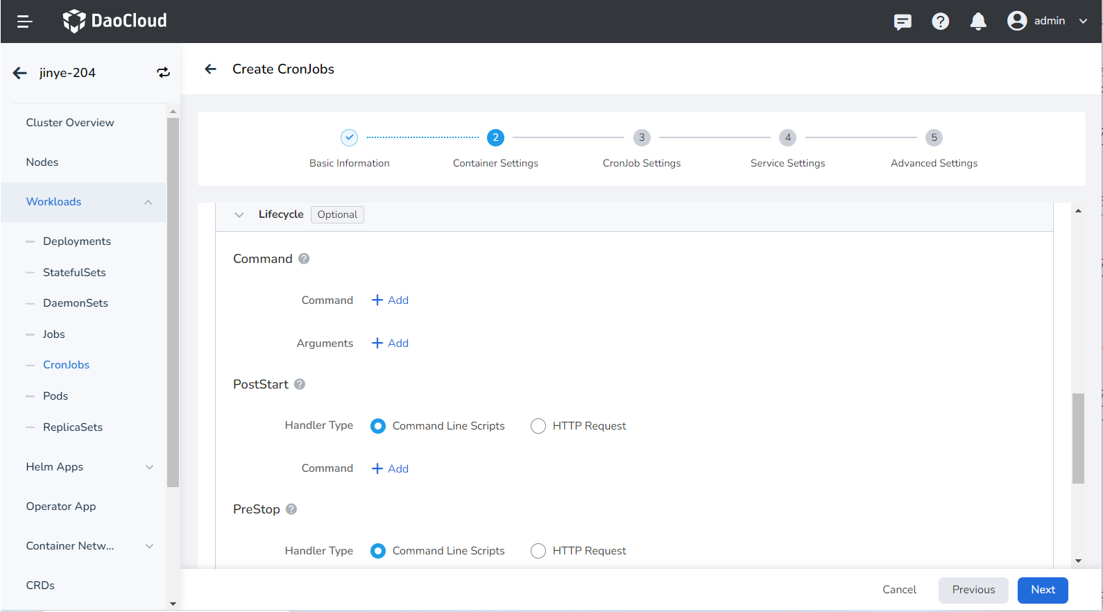Viewport: 1103px width, 612px height.
Task: Click the switch cluster icon beside jinye-204
Action: point(163,73)
